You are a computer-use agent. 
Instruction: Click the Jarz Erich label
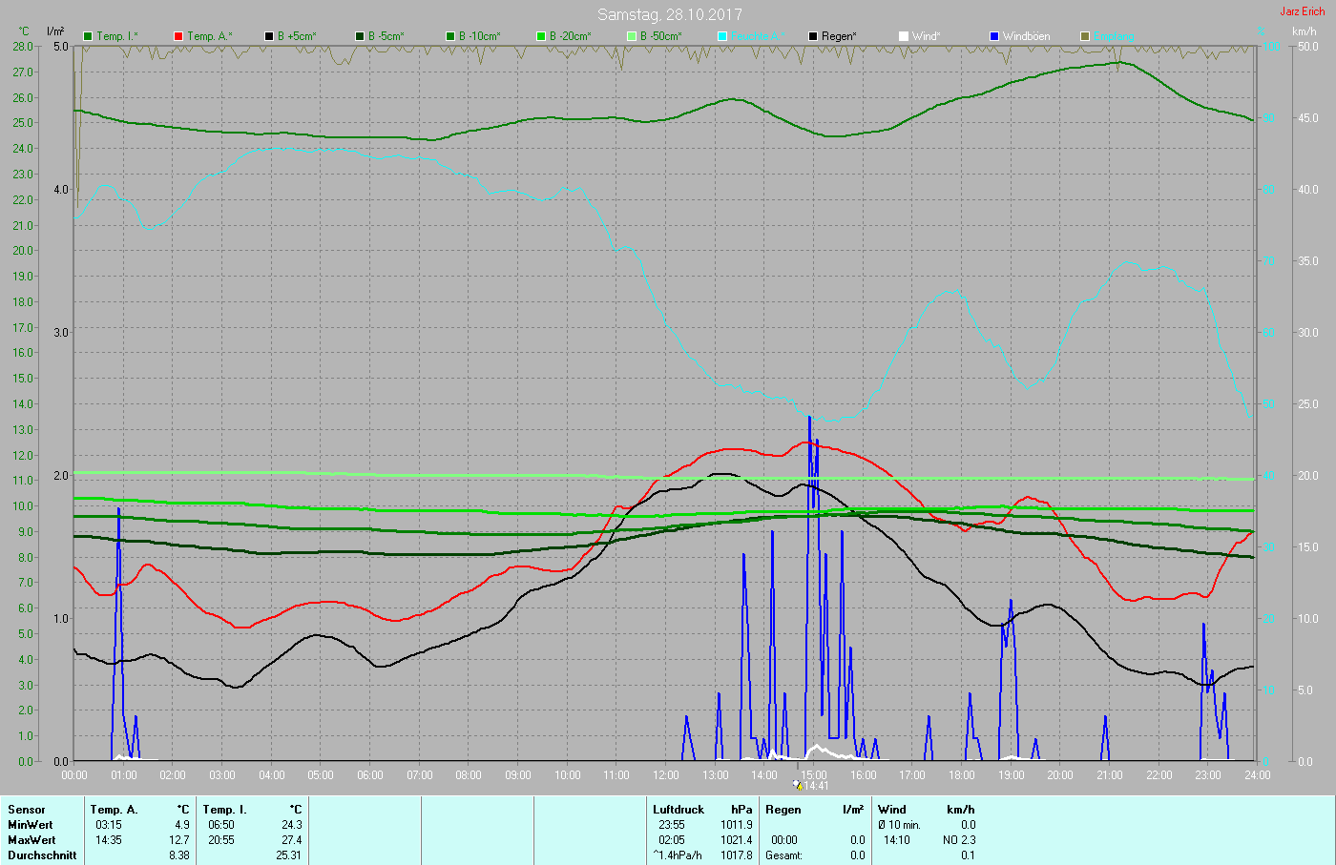click(1302, 11)
